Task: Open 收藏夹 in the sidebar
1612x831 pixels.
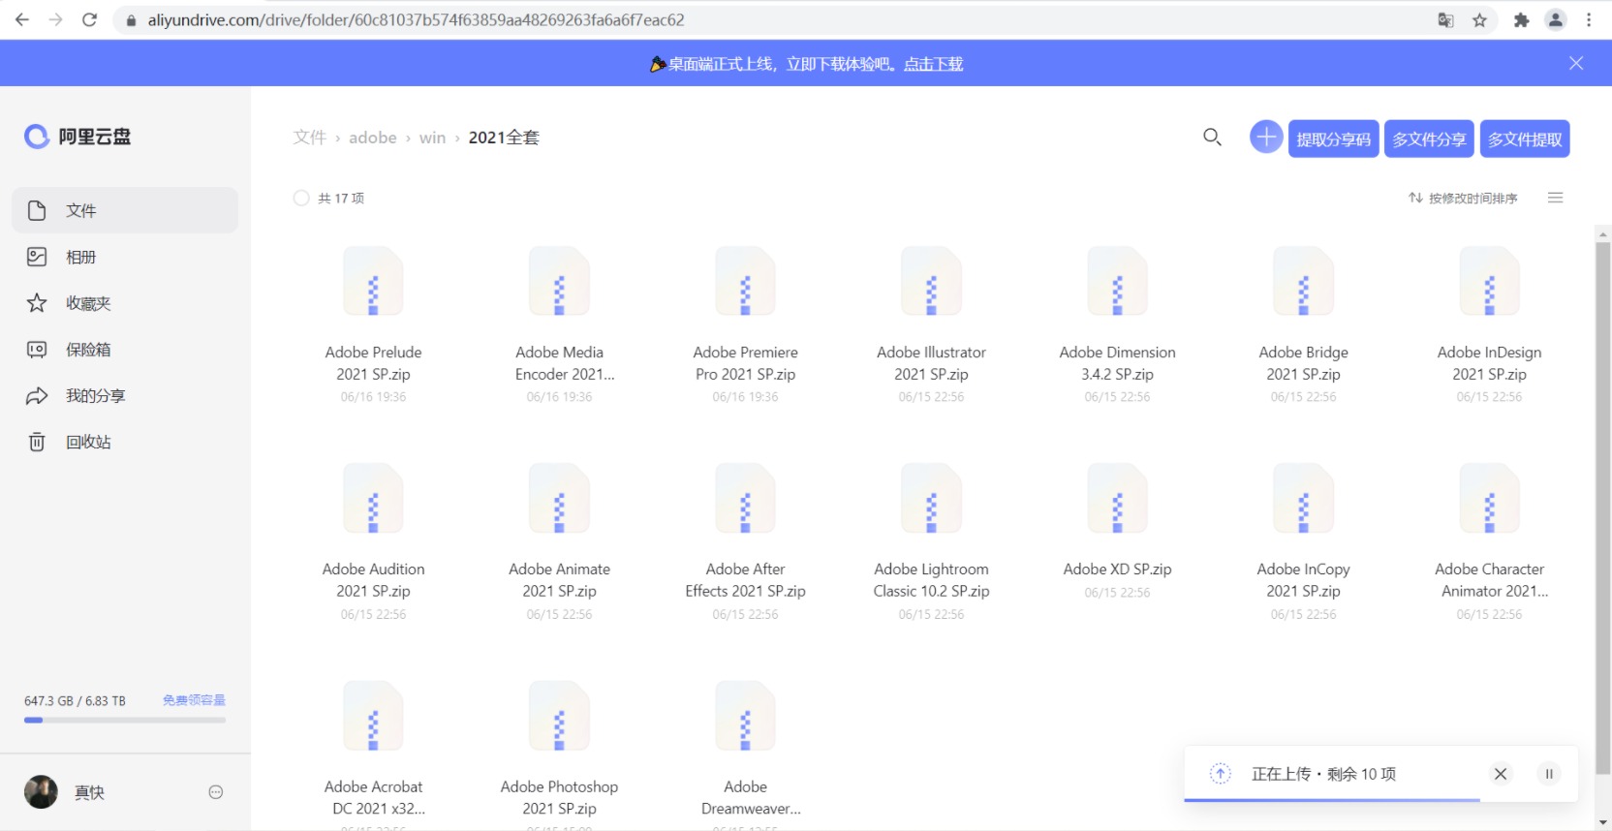Action: [x=125, y=303]
